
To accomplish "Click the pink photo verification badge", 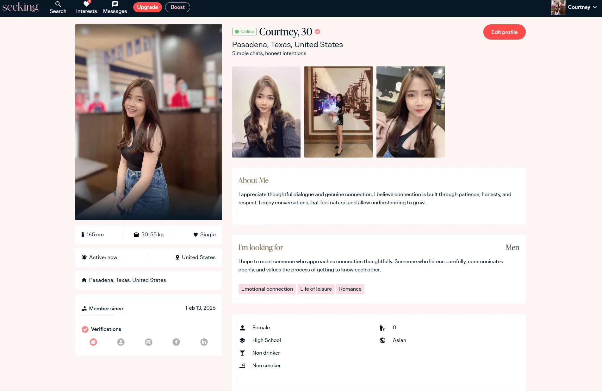I will point(93,342).
